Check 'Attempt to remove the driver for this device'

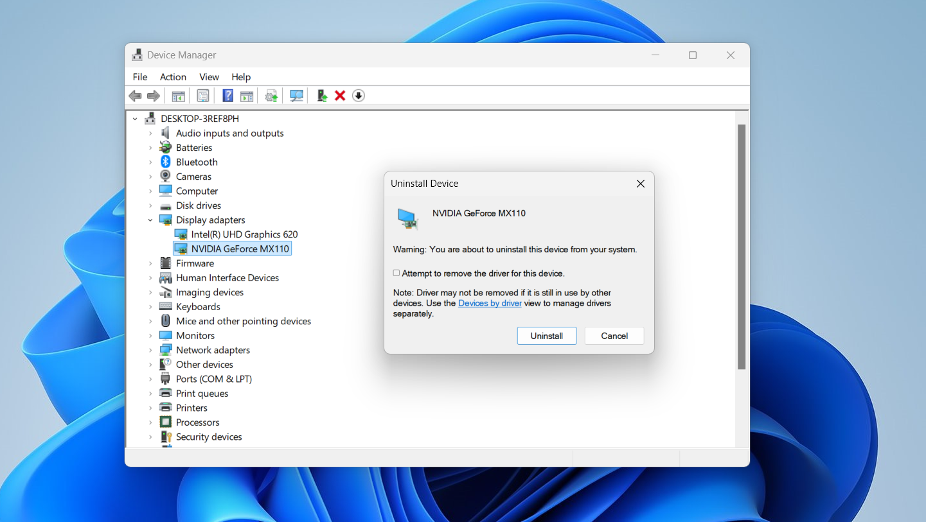396,273
